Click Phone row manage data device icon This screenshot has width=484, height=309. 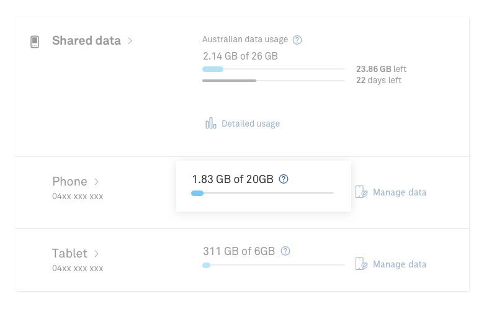point(361,192)
